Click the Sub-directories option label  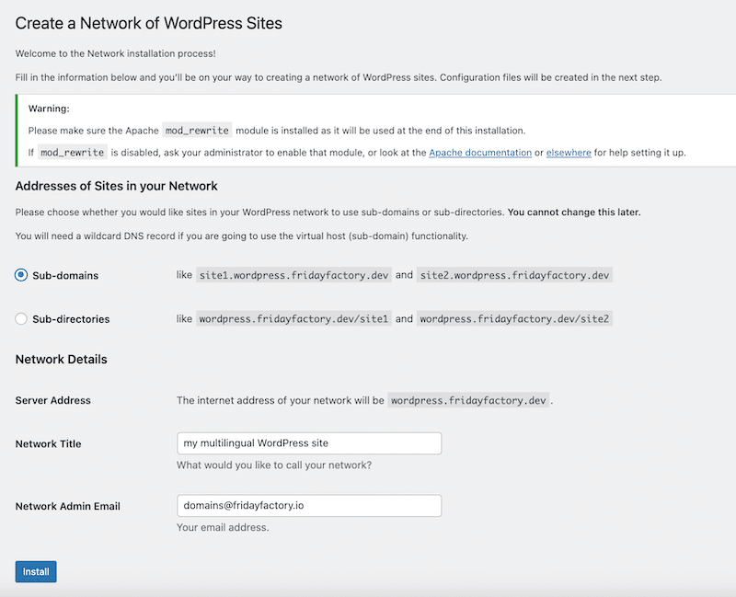click(71, 319)
